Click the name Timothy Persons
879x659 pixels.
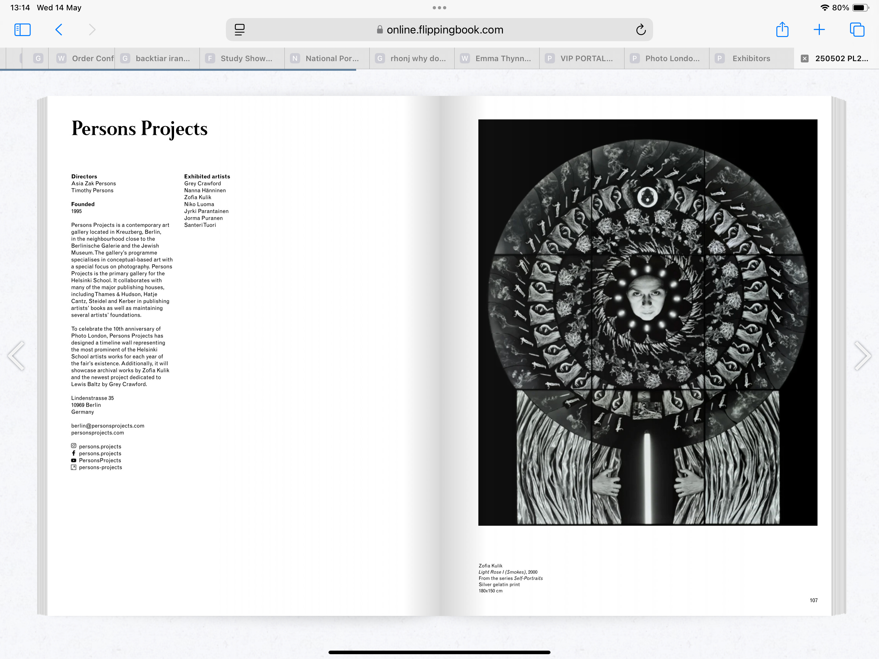click(92, 190)
